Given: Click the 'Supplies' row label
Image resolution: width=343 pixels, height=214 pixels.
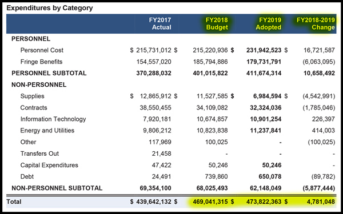Looking at the screenshot, I should (32, 96).
